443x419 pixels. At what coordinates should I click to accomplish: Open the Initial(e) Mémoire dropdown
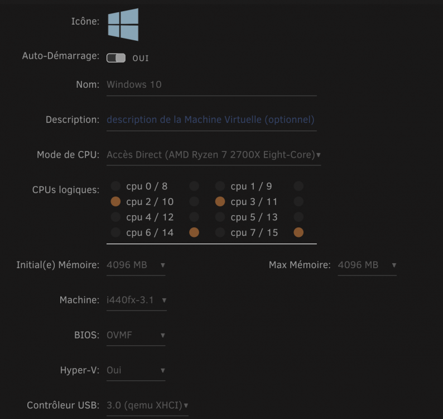click(136, 265)
